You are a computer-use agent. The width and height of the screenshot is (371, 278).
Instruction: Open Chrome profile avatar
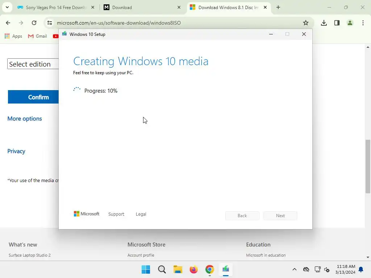(350, 23)
